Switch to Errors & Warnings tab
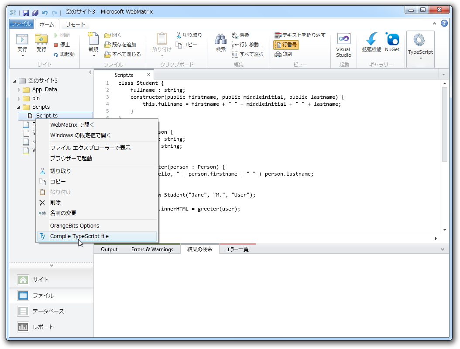460x349 pixels. pyautogui.click(x=152, y=249)
